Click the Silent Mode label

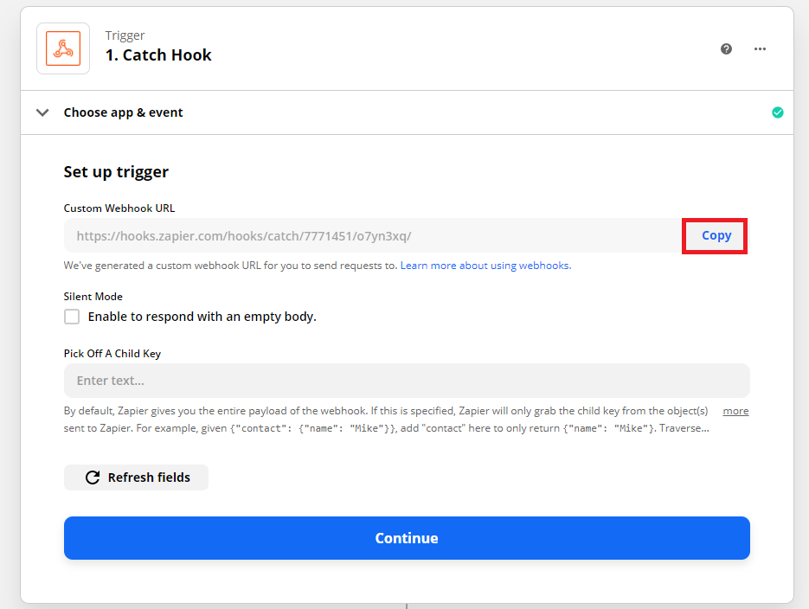coord(93,297)
